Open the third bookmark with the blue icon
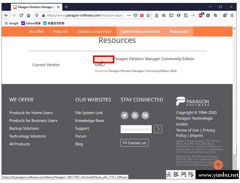This screenshot has height=183, width=240. click(x=54, y=23)
